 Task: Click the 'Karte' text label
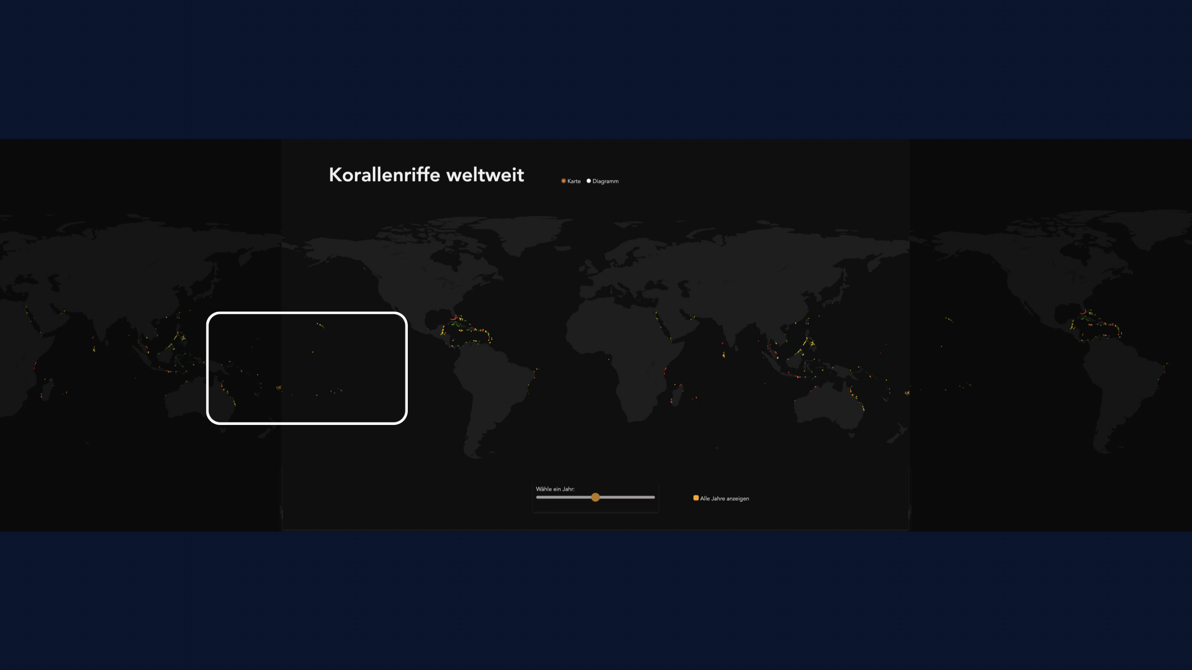point(574,181)
